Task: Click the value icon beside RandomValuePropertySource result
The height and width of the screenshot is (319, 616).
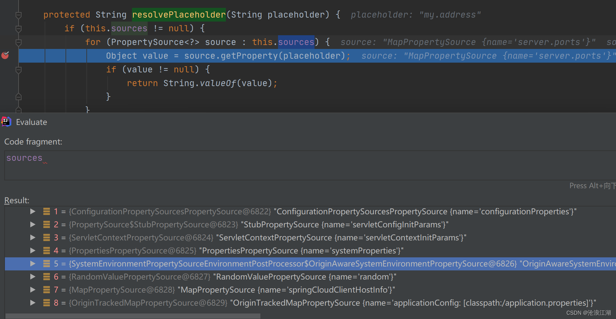Action: 46,277
